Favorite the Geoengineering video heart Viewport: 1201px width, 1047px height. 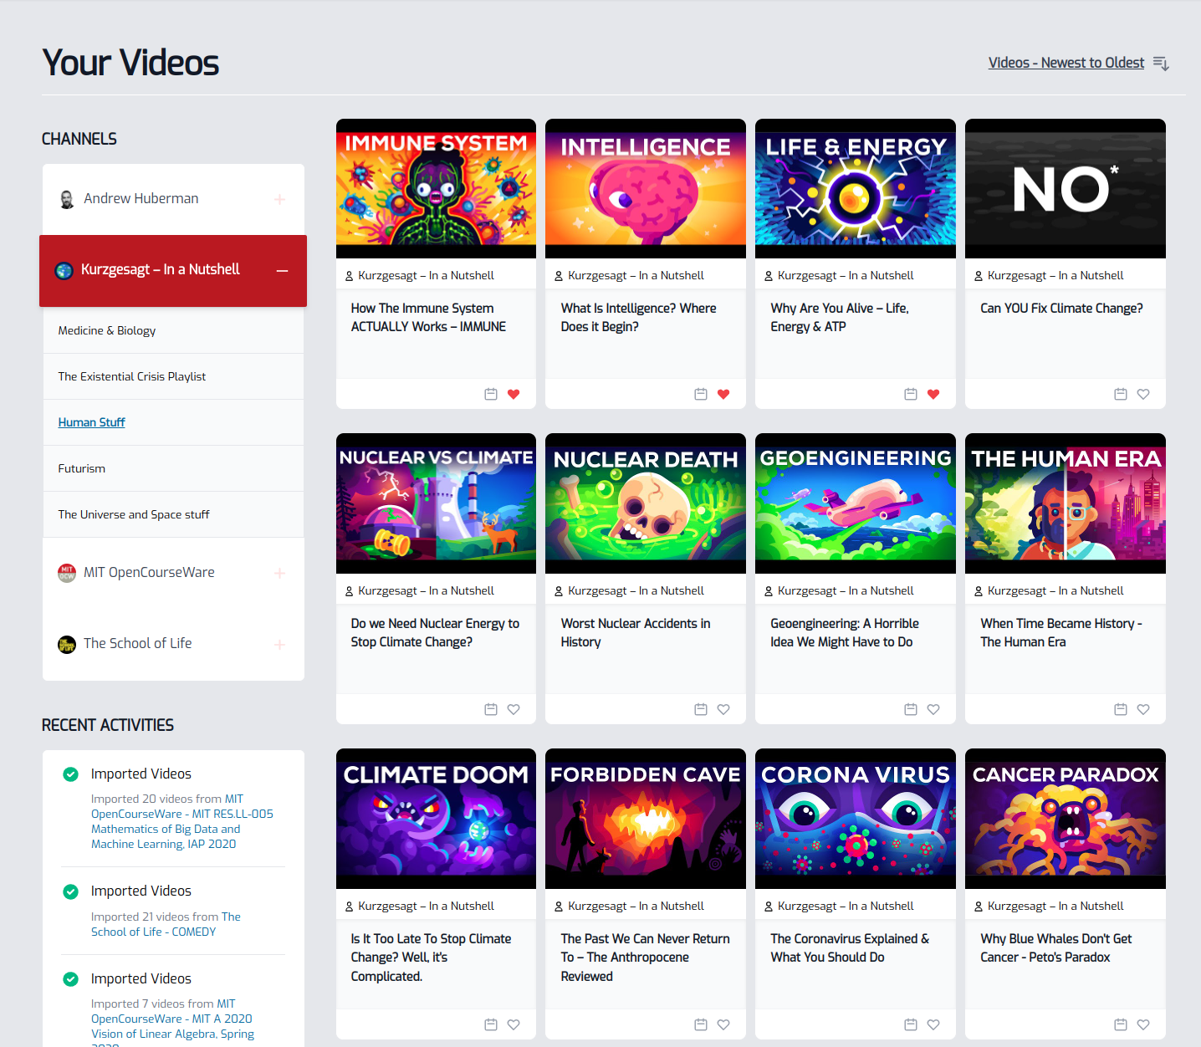pos(933,709)
